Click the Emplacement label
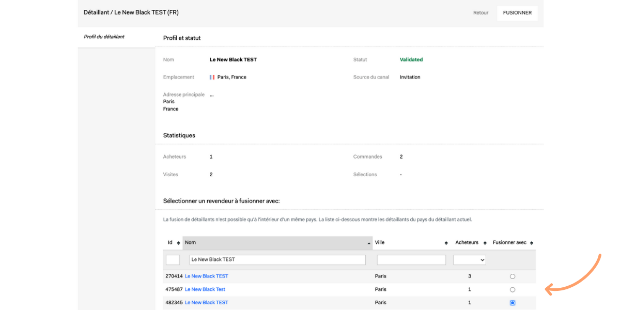 coord(179,77)
